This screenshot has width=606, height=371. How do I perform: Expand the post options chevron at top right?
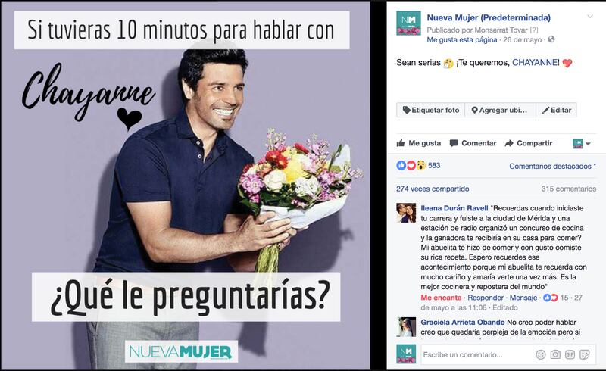[590, 17]
